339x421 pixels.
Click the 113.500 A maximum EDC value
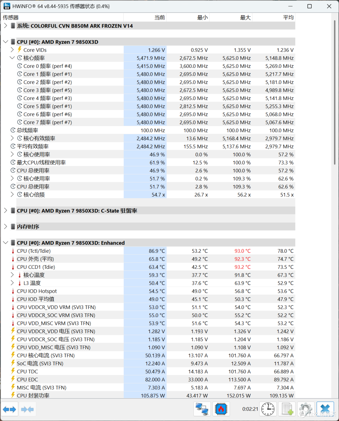239,379
